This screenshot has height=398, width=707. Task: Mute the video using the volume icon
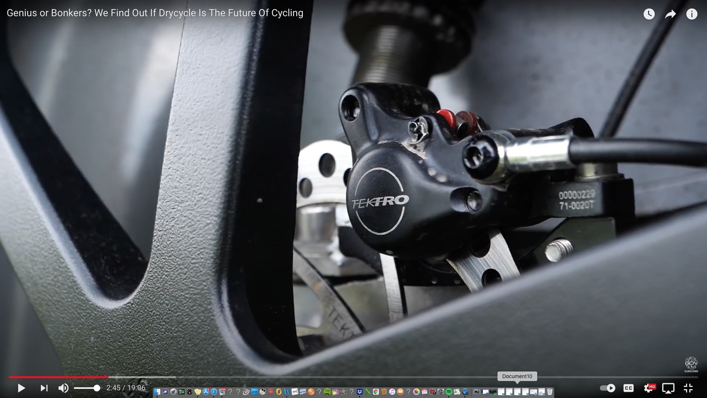(63, 388)
